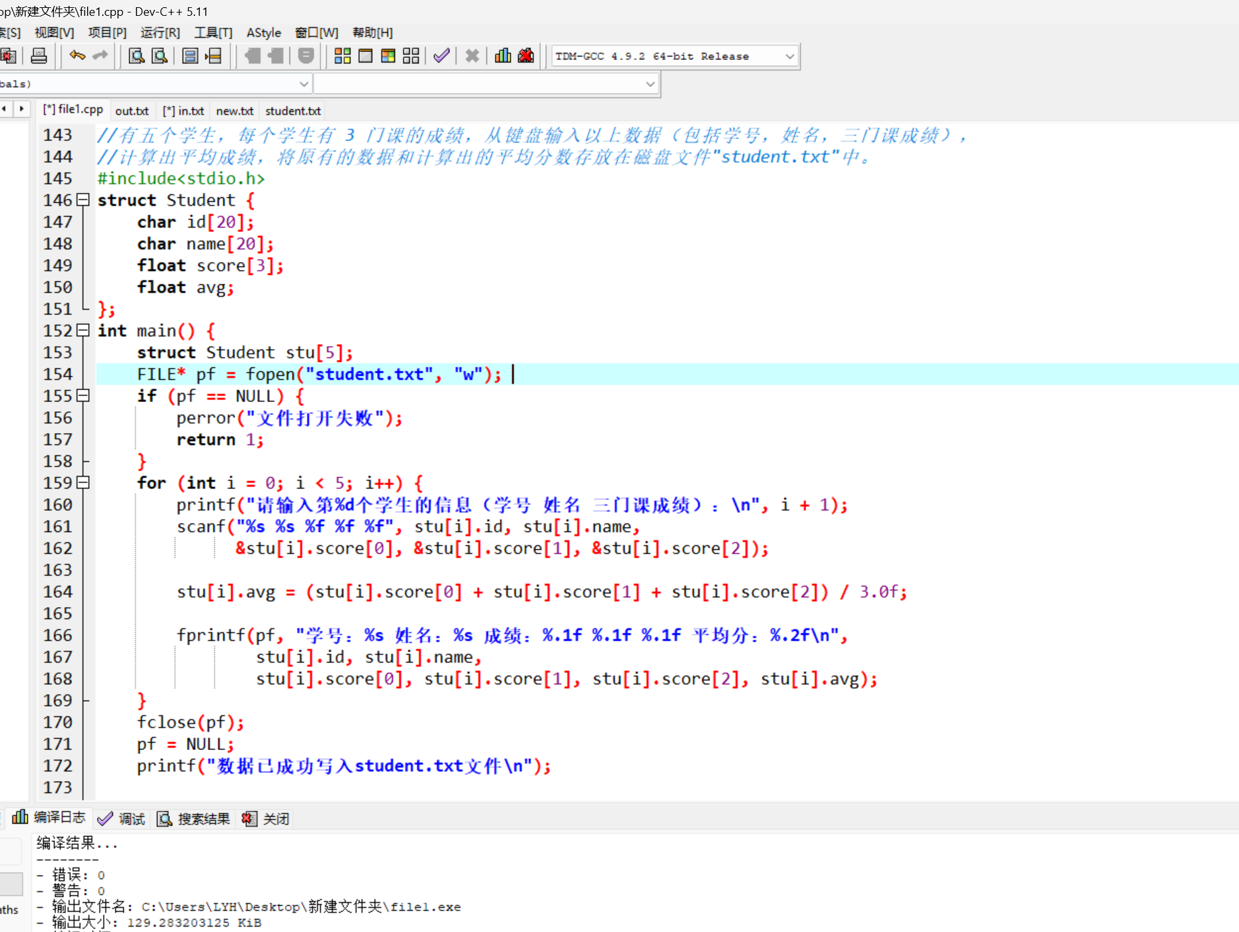Image resolution: width=1239 pixels, height=932 pixels.
Task: Click the 'struct Student stu[5];' line
Action: [x=245, y=352]
